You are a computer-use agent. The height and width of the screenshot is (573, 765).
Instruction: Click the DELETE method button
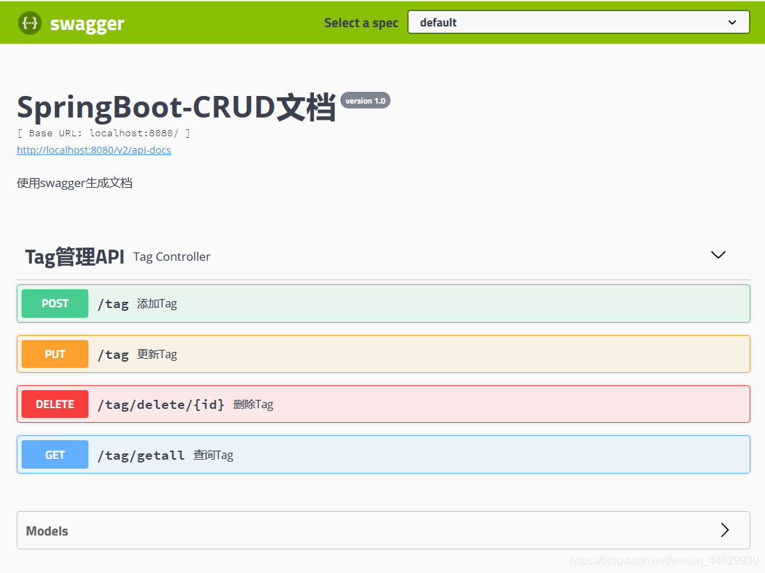click(55, 405)
